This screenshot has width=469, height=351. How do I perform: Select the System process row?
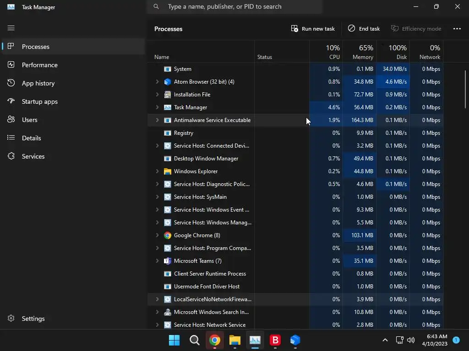(295, 69)
